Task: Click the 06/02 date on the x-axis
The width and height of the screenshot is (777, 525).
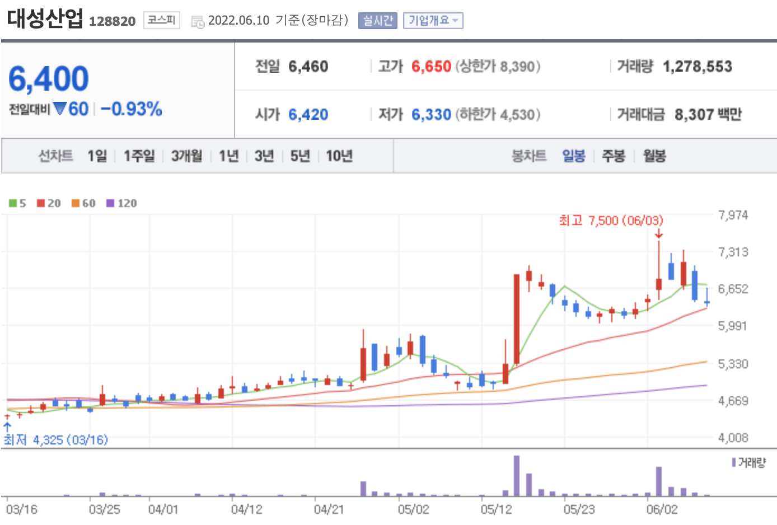Action: click(x=662, y=509)
